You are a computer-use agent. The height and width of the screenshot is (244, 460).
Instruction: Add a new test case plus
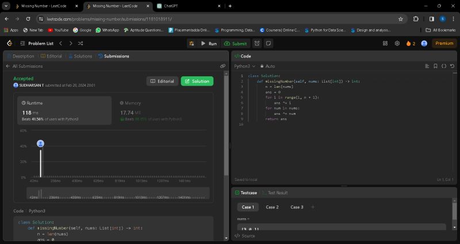(x=313, y=207)
